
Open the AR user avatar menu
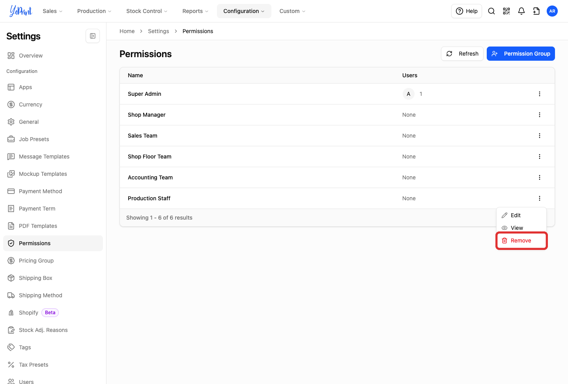[552, 11]
